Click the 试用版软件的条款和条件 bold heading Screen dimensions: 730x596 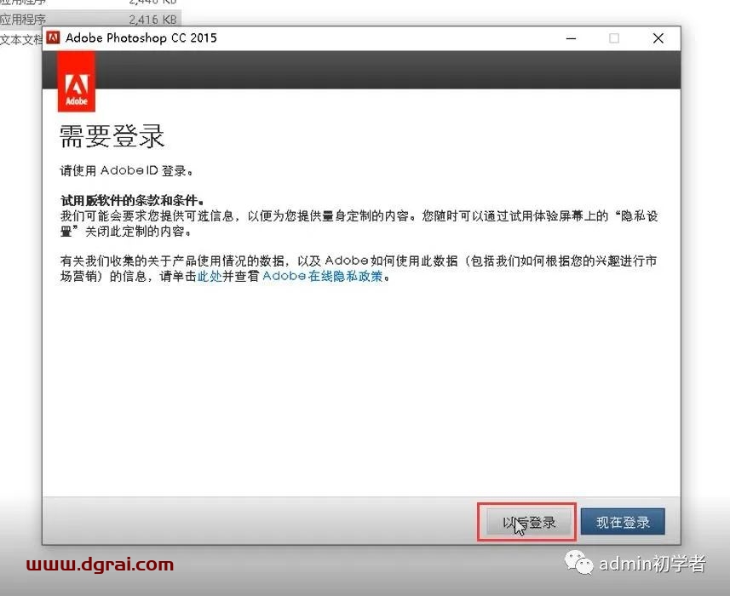132,201
